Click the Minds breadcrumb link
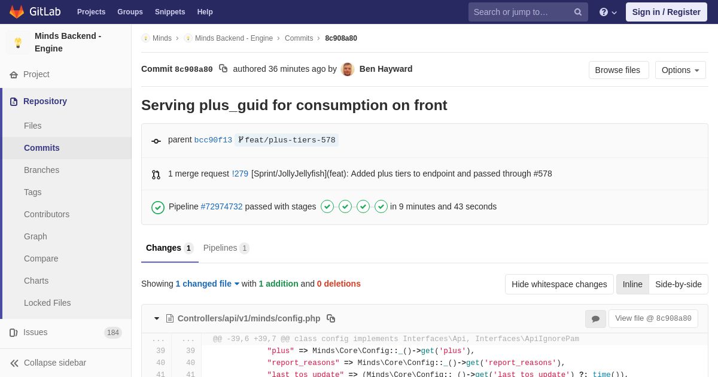 (x=162, y=38)
